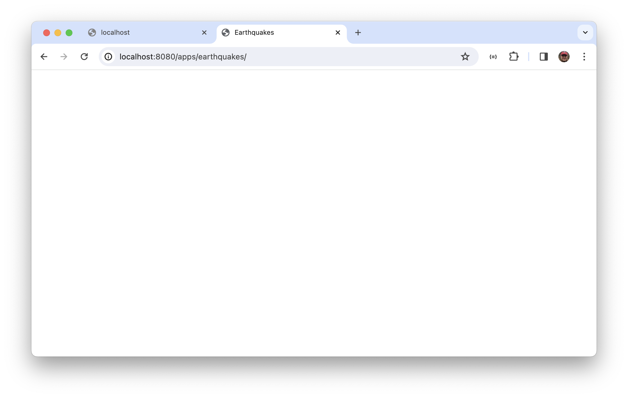This screenshot has height=398, width=628.
Task: Open the Extensions puzzle piece menu
Action: pos(514,57)
